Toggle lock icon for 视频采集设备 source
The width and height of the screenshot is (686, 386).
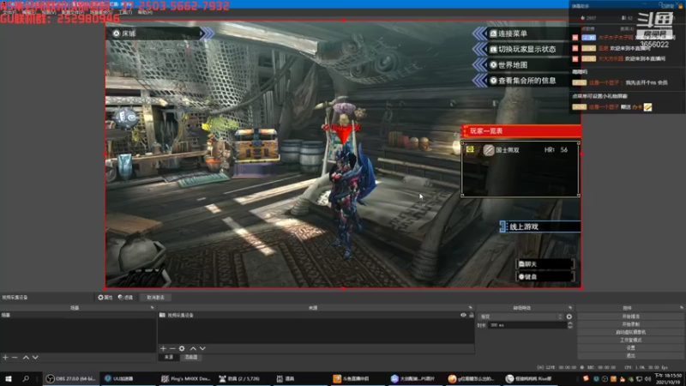(x=471, y=315)
